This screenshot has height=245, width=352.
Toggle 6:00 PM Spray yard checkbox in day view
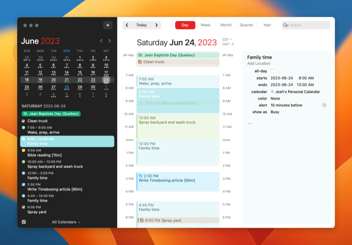pyautogui.click(x=142, y=220)
